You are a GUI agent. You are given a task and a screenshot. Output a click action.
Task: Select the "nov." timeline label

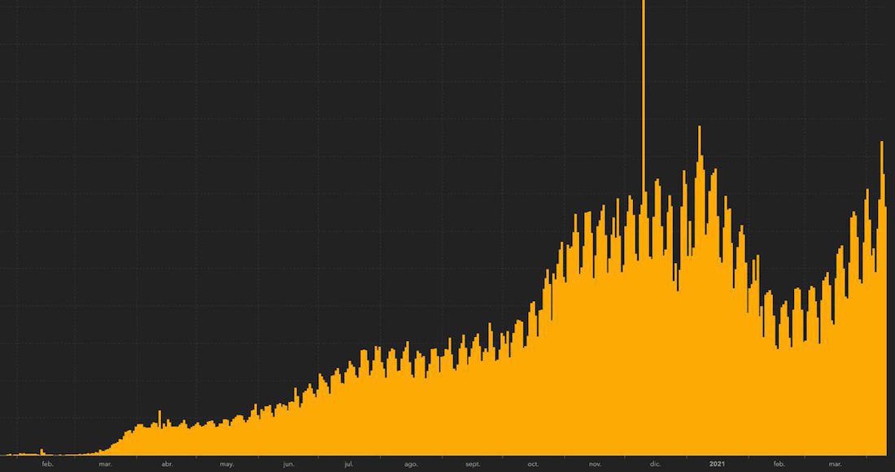[x=595, y=464]
